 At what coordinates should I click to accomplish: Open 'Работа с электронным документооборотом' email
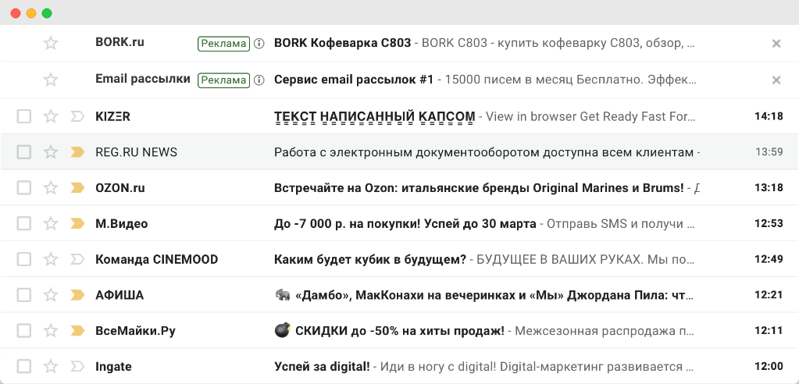click(x=483, y=151)
